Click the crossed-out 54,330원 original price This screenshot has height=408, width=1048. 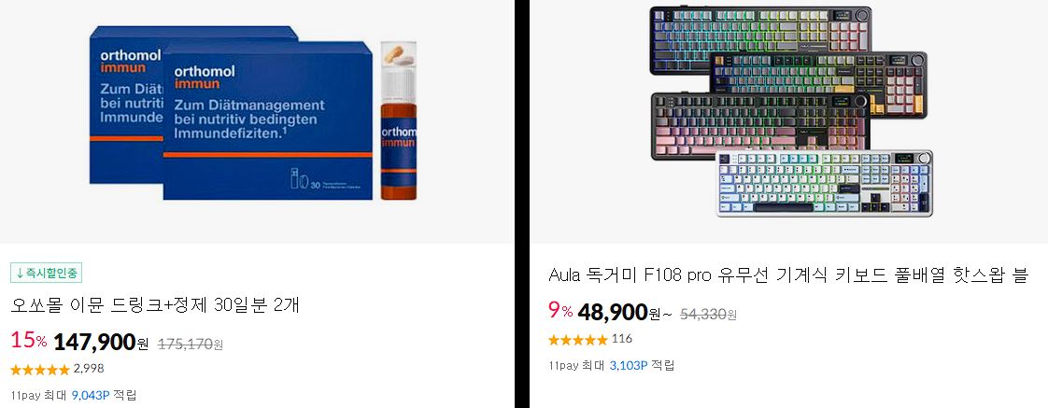[x=708, y=314]
